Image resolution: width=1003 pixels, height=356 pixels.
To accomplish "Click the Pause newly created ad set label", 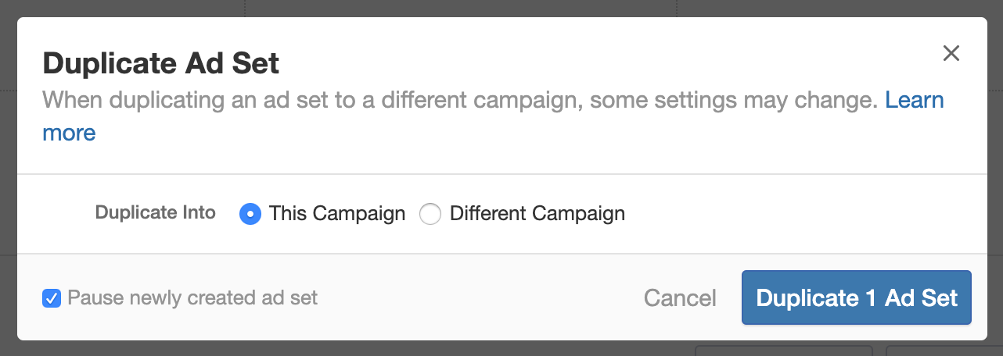I will 192,297.
